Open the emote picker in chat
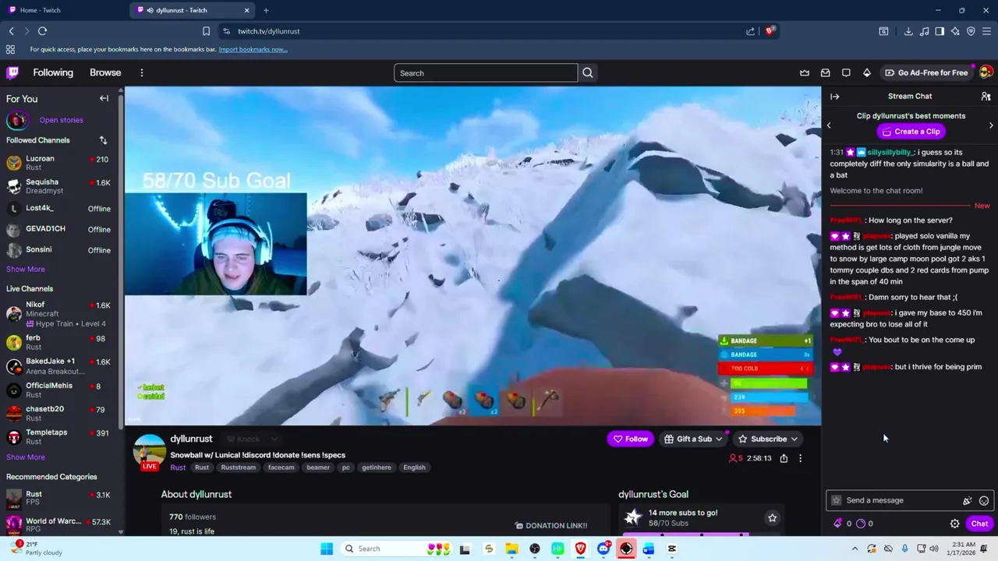998x561 pixels. [984, 500]
